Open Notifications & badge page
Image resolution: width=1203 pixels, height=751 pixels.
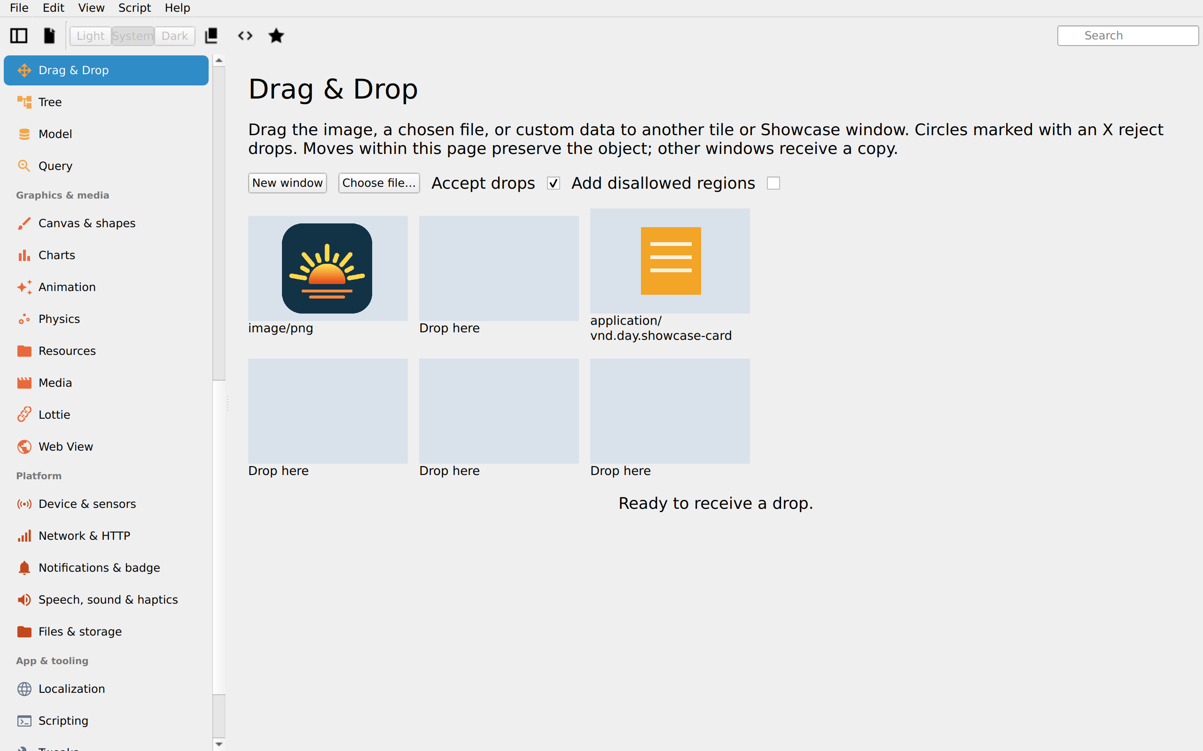tap(106, 568)
